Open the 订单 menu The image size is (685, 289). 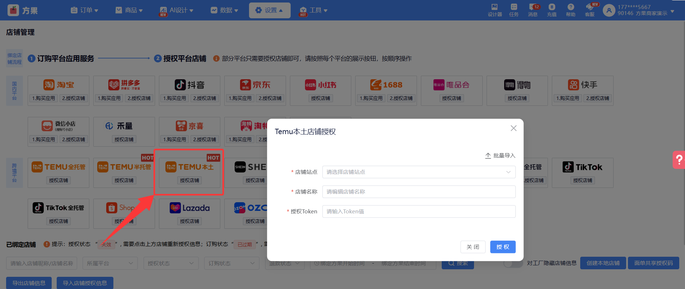(84, 10)
